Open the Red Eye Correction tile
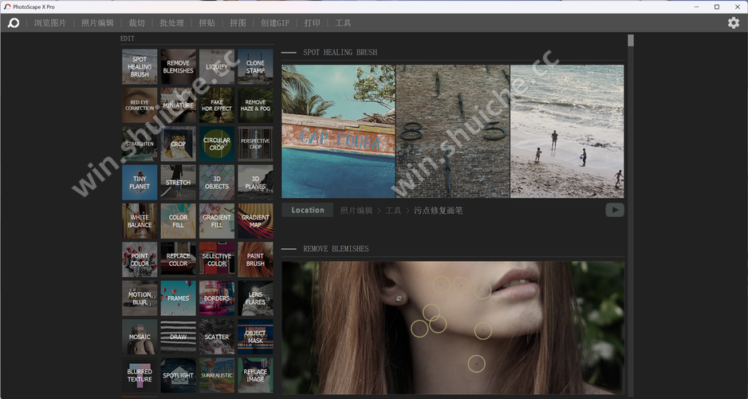This screenshot has height=399, width=748. pyautogui.click(x=140, y=105)
